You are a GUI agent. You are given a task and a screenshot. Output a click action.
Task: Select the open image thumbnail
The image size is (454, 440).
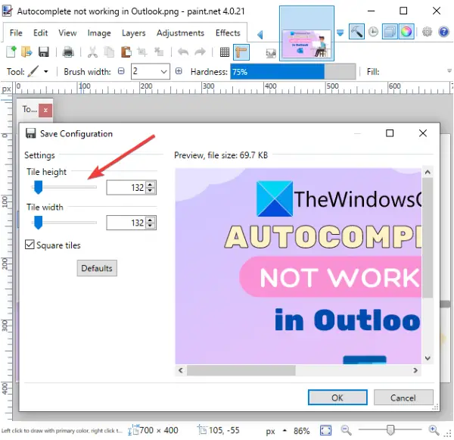306,33
